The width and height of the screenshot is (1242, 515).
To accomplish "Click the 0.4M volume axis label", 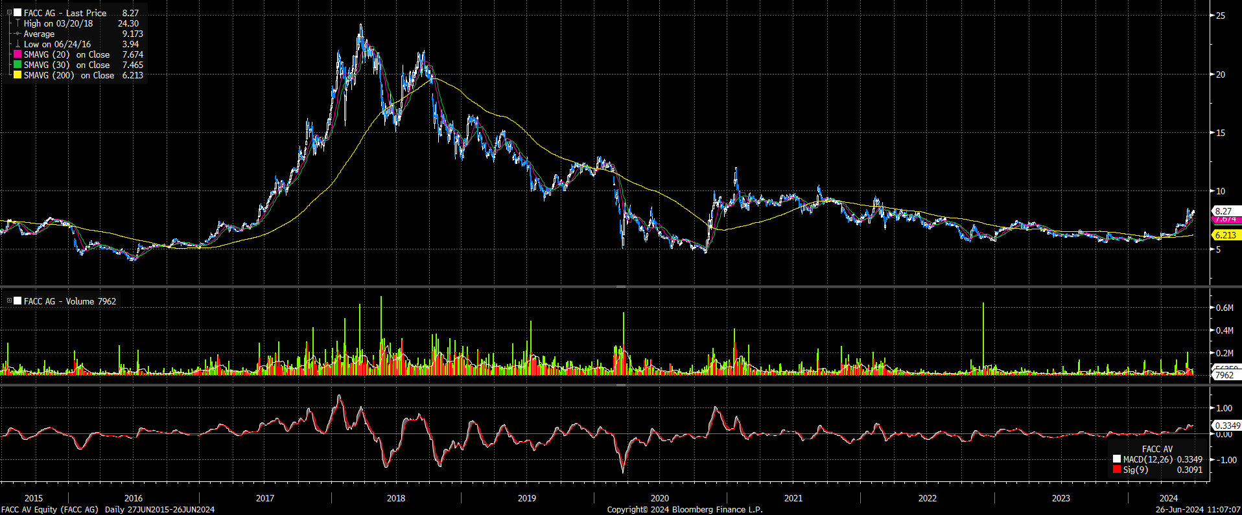I will pyautogui.click(x=1224, y=330).
